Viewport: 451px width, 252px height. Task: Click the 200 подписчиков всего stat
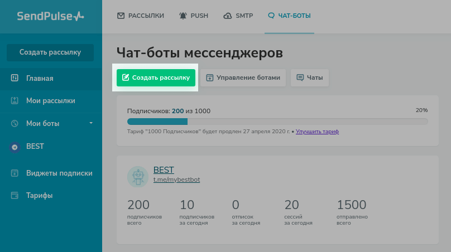click(145, 212)
